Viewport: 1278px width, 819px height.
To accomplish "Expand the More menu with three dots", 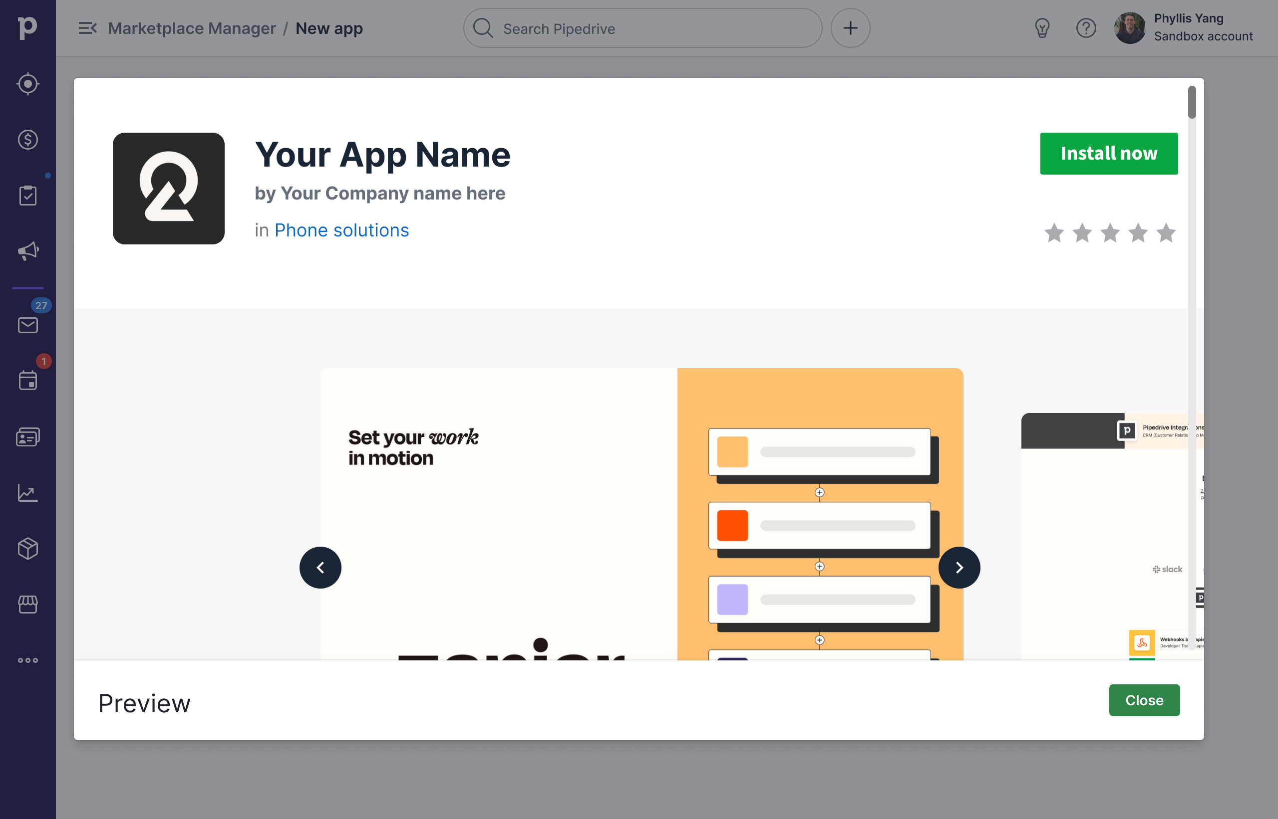I will coord(27,660).
